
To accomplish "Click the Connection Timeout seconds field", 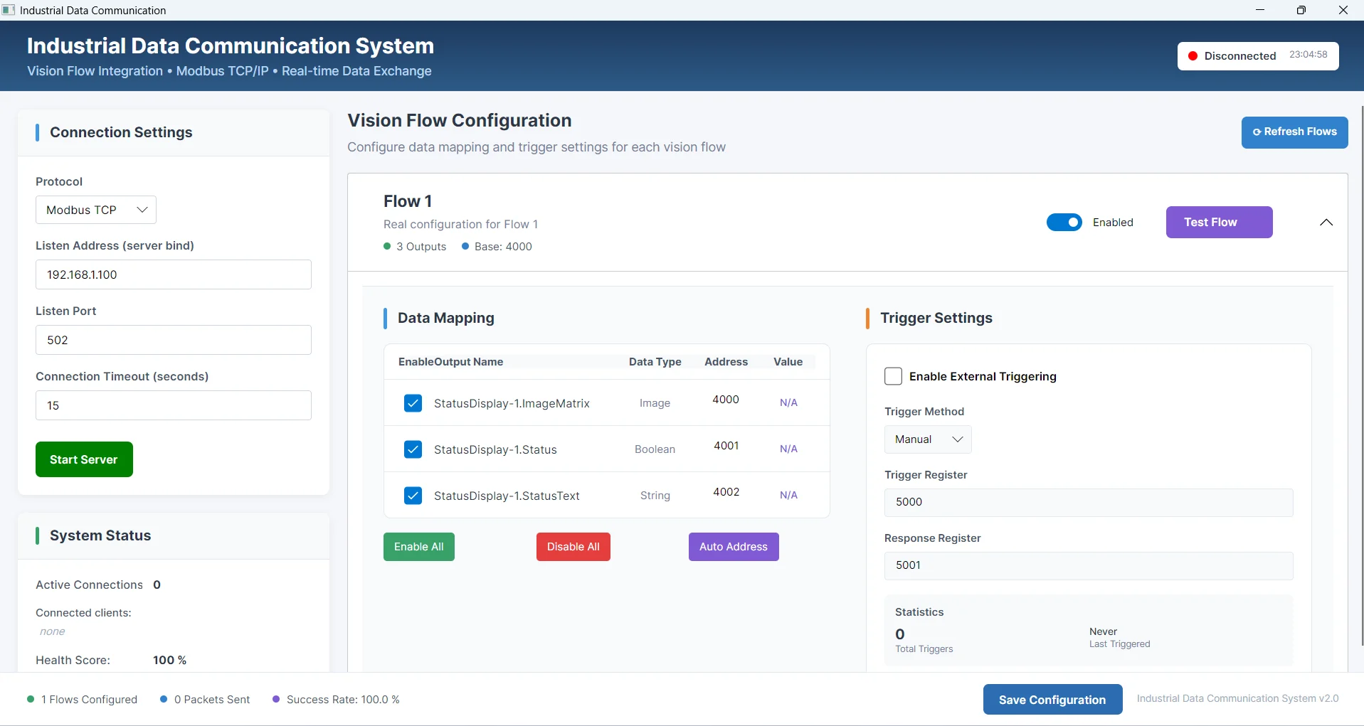I will click(x=174, y=405).
